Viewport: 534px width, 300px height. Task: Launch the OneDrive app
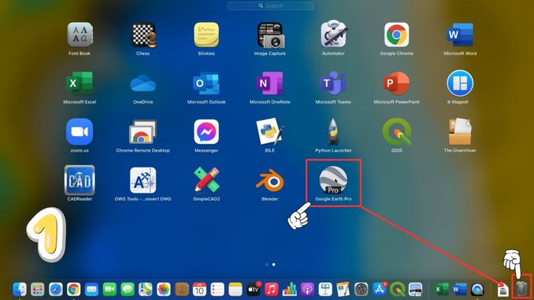pos(143,83)
